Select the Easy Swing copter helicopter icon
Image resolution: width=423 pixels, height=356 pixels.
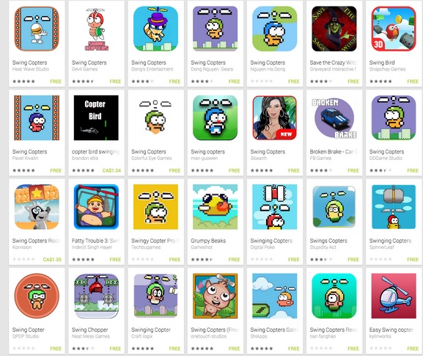[x=394, y=296]
